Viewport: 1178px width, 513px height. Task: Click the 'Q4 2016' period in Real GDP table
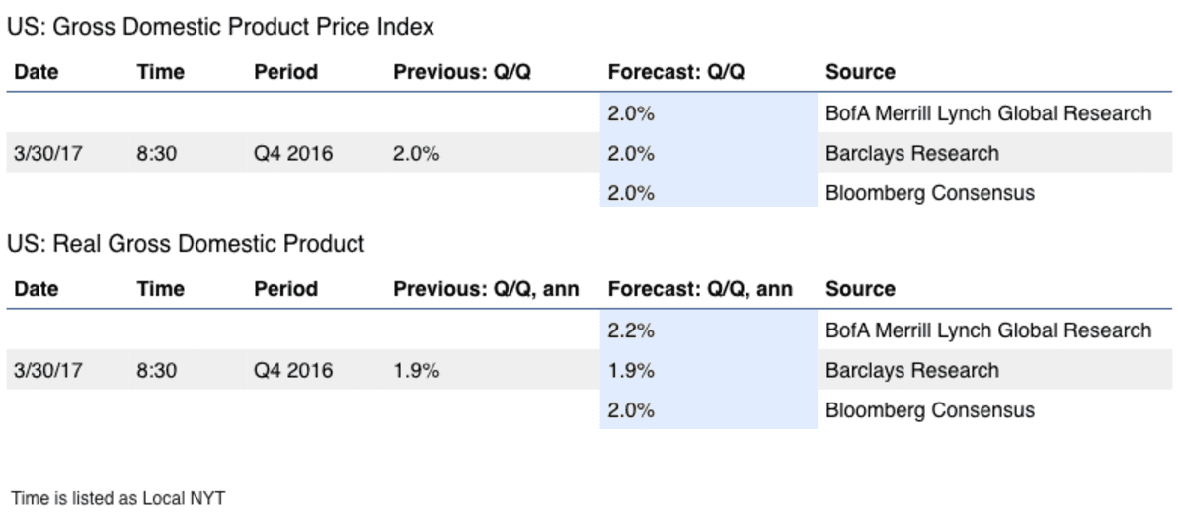point(293,370)
